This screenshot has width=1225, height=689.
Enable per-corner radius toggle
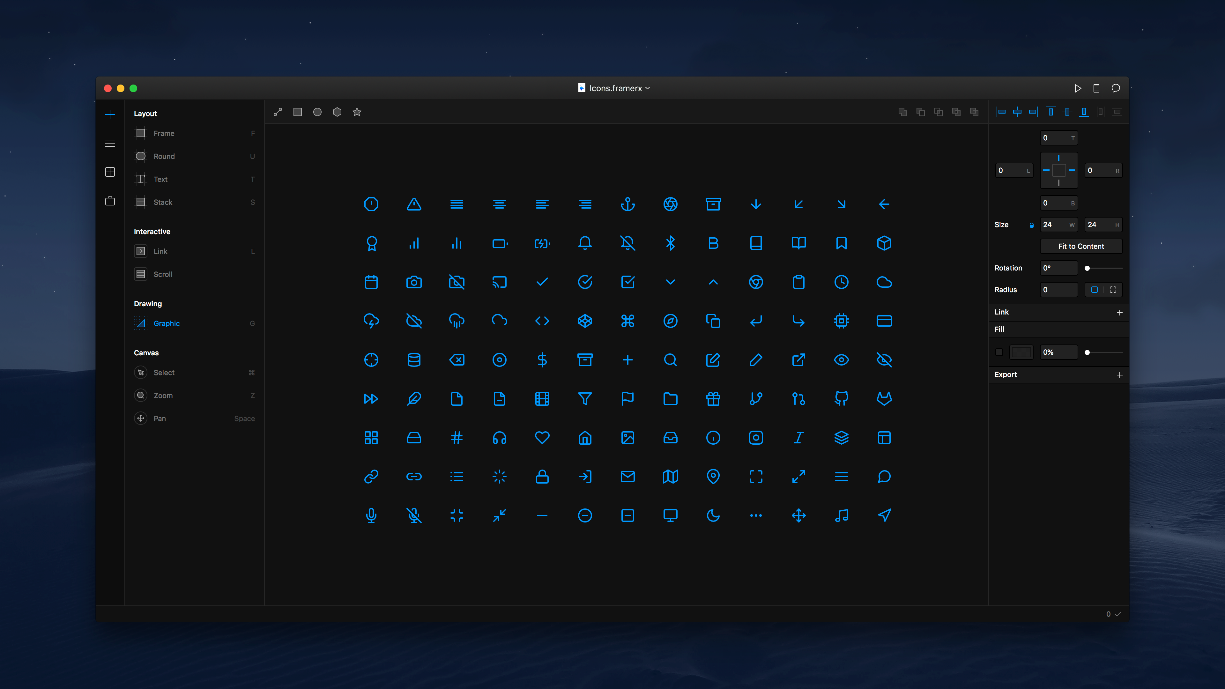[x=1113, y=290]
